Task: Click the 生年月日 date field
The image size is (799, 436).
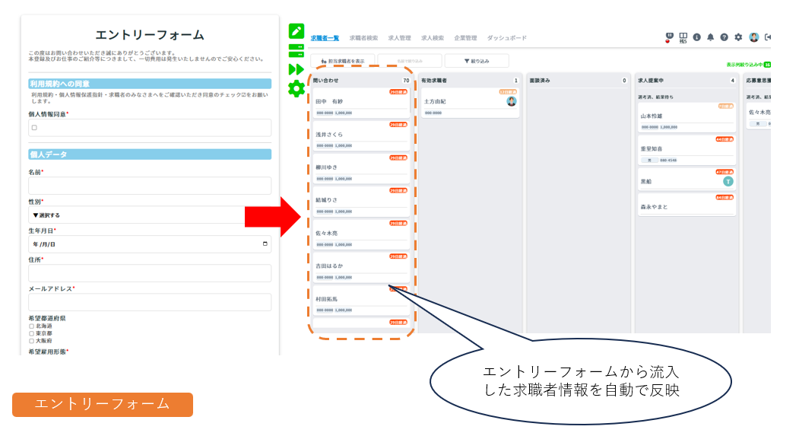Action: [x=150, y=243]
